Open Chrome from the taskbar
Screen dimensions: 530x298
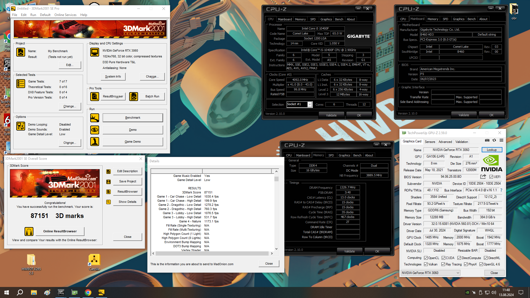[88, 292]
